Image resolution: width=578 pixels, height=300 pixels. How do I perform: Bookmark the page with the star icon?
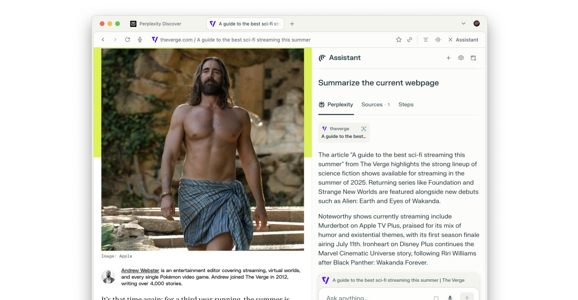[x=398, y=40]
